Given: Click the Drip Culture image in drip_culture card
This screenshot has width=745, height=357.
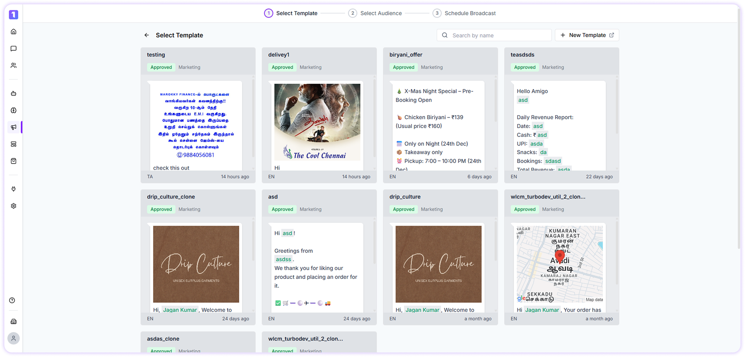Looking at the screenshot, I should [438, 264].
